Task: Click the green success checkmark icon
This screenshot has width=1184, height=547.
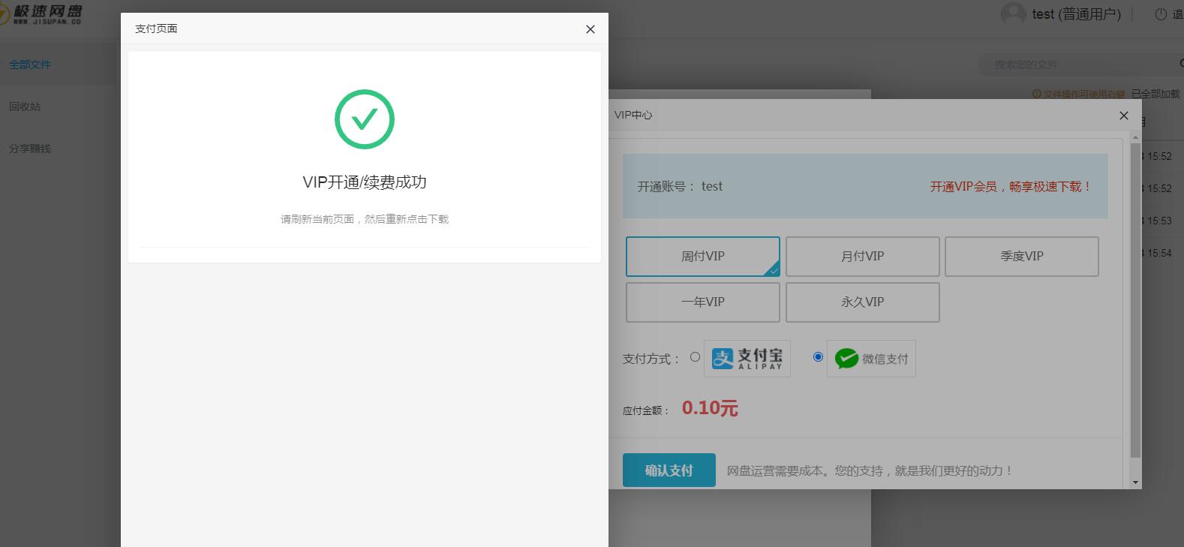Action: point(365,119)
